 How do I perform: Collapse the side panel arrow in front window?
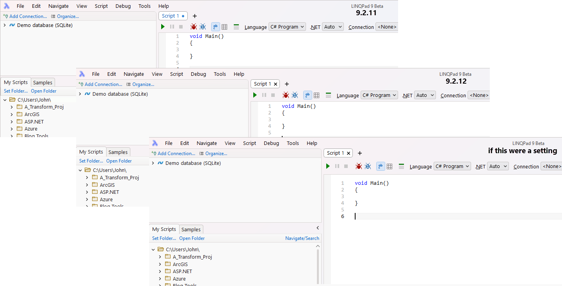pyautogui.click(x=318, y=228)
